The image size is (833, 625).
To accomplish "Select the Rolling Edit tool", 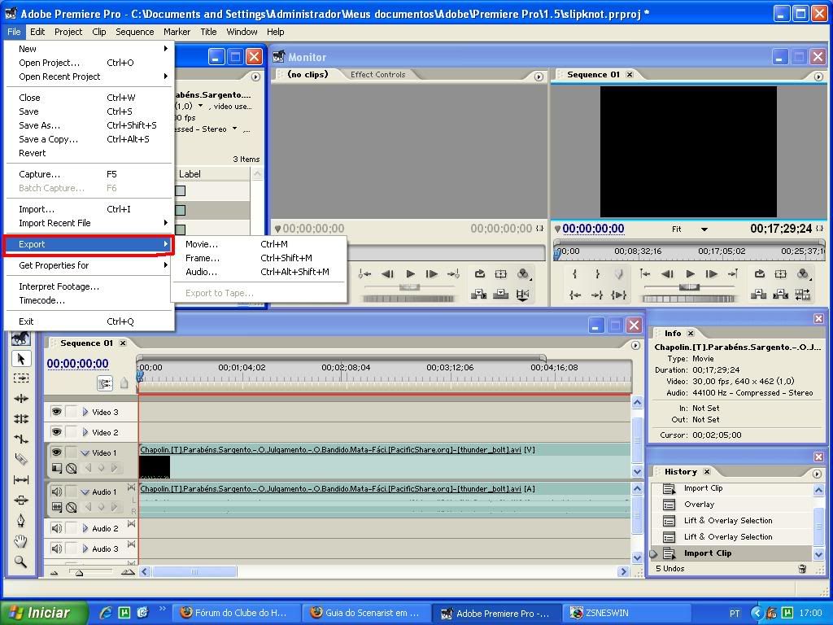I will [x=20, y=419].
